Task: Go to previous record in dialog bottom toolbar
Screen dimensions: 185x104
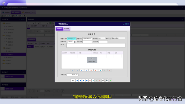Action: 80,80
